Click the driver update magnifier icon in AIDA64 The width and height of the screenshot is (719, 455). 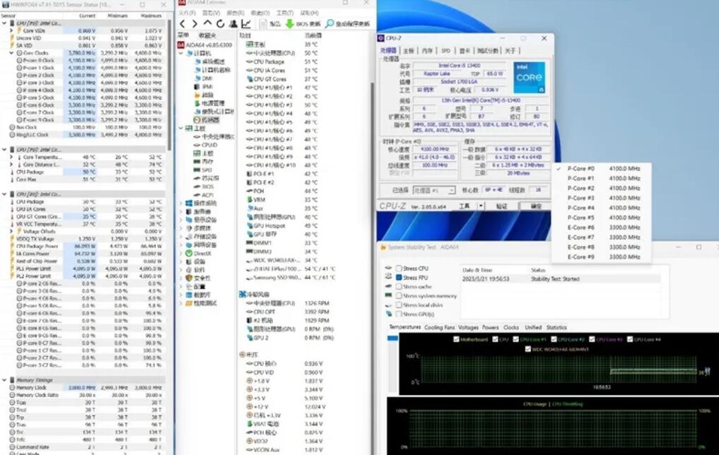tap(332, 23)
